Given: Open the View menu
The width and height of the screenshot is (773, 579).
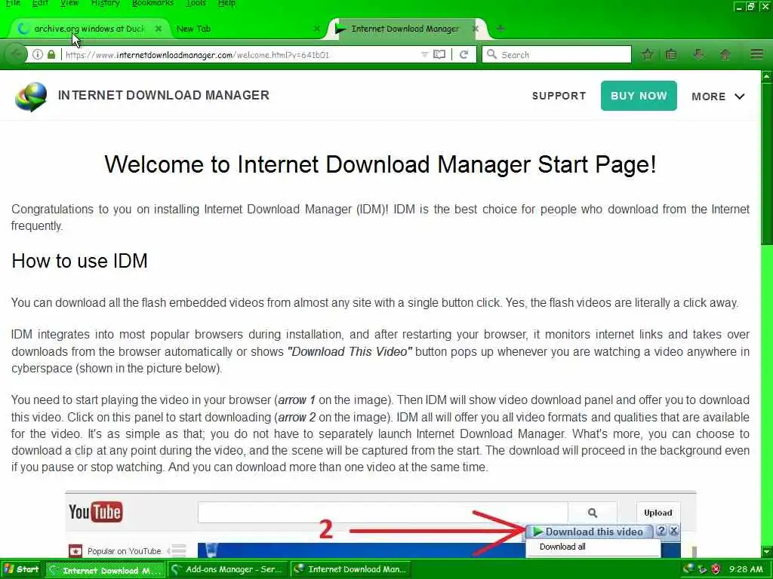Looking at the screenshot, I should [69, 4].
